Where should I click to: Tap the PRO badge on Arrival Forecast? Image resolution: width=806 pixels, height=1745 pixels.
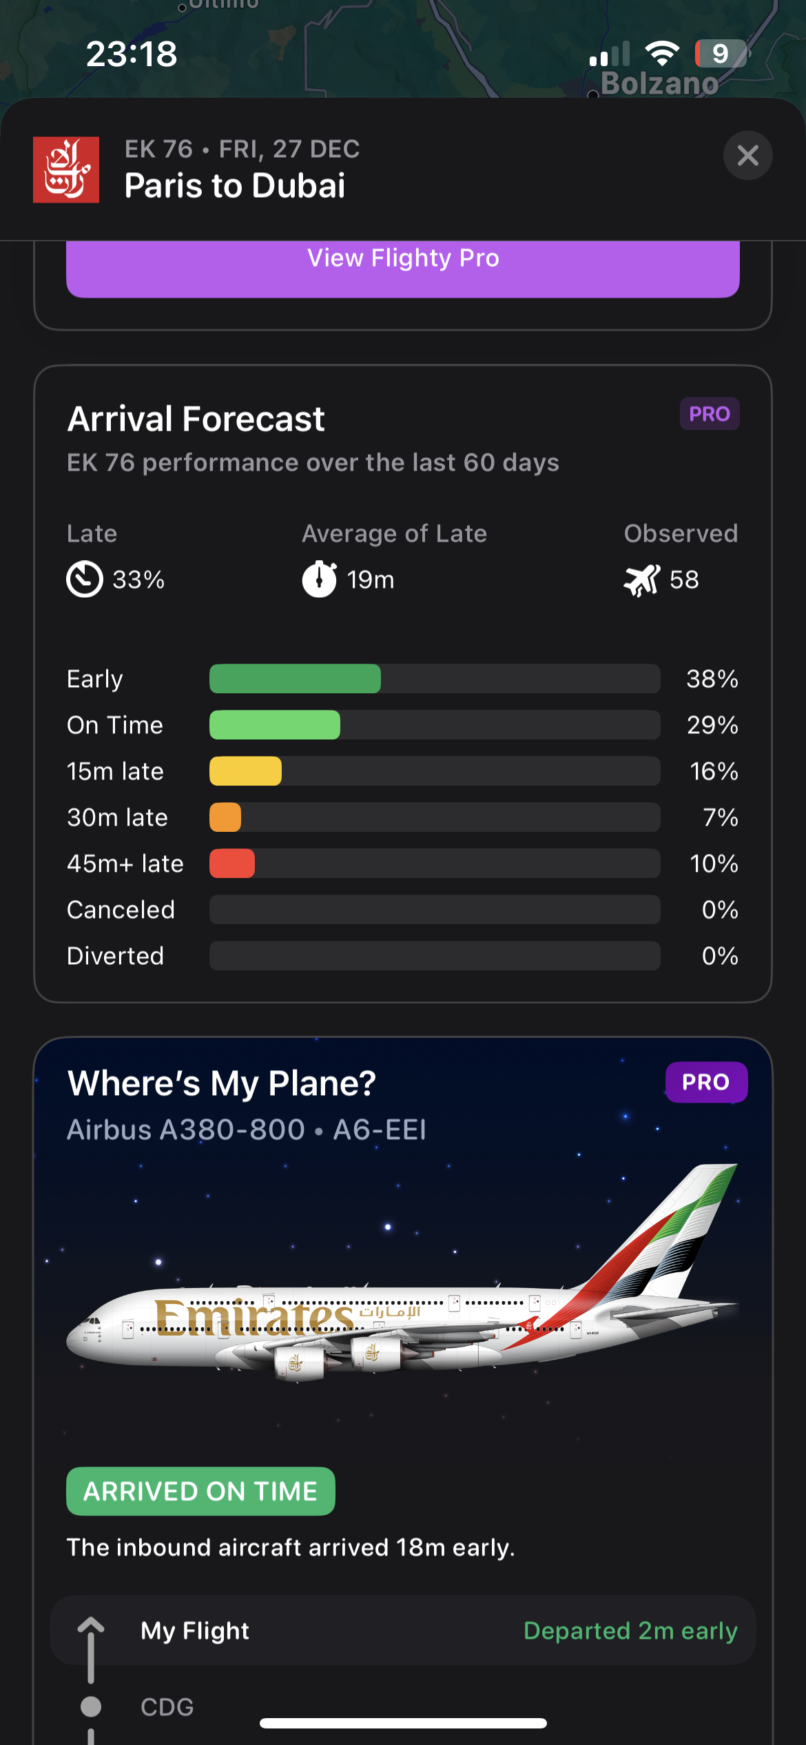[x=710, y=414]
